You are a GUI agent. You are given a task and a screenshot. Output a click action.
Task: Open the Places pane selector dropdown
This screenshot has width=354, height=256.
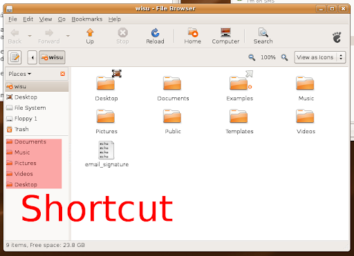pyautogui.click(x=20, y=74)
